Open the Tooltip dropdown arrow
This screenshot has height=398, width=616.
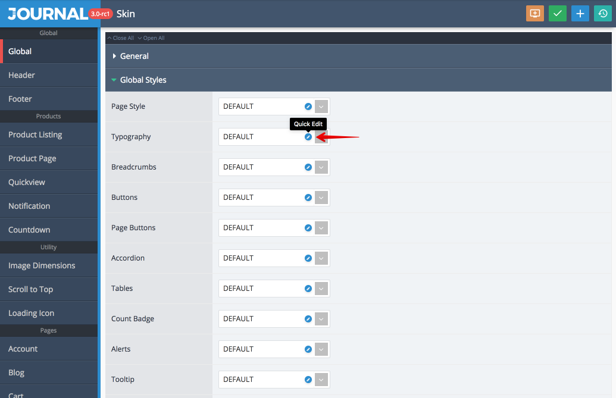point(321,380)
